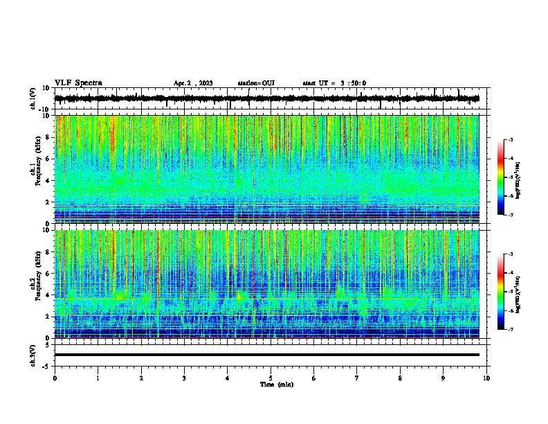
Task: Click time axis tick label "4"
Action: click(x=228, y=378)
